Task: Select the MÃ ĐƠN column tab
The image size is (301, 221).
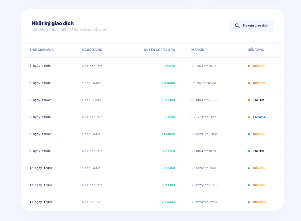Action: pos(198,50)
